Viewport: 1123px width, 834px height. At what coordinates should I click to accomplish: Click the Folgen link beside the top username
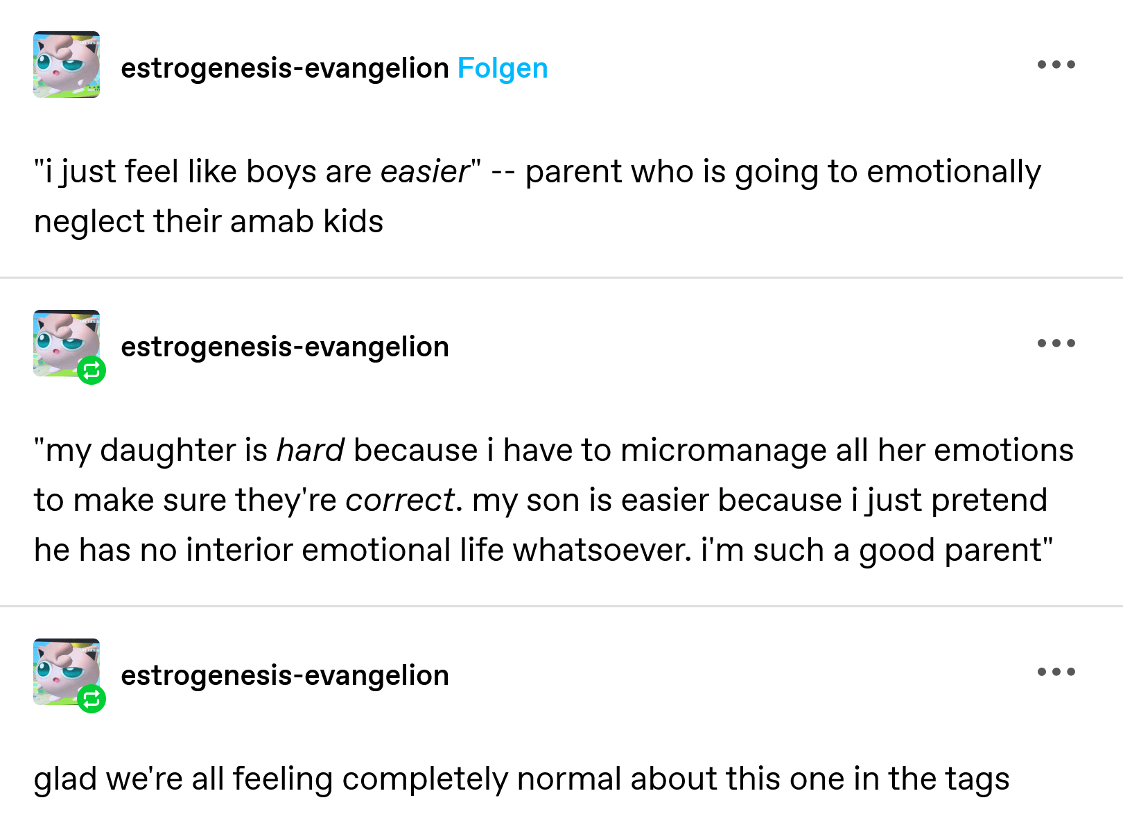point(503,69)
